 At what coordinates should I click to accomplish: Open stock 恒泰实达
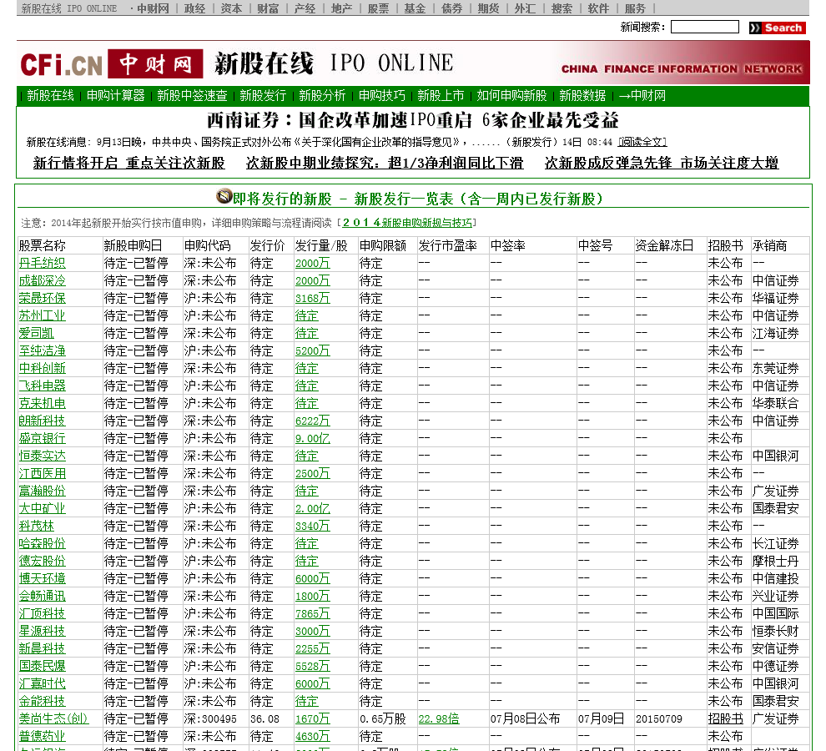coord(43,456)
